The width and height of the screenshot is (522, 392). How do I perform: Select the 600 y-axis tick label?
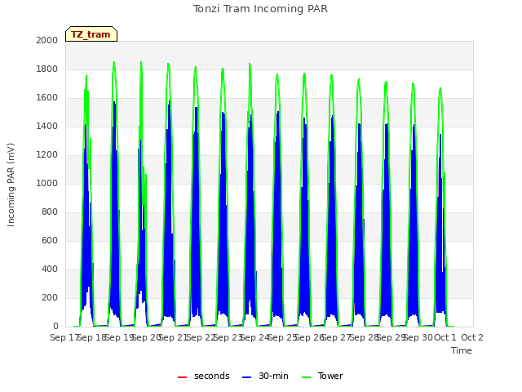[50, 240]
